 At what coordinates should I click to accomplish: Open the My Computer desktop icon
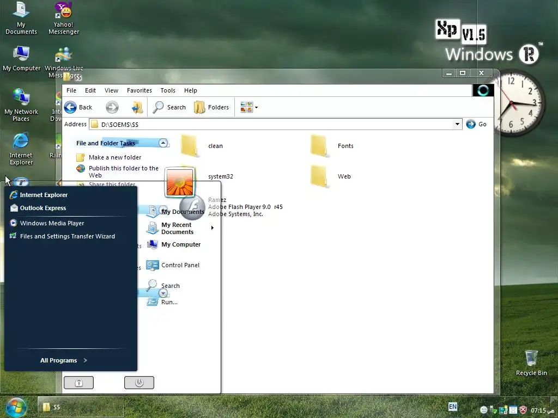(21, 59)
